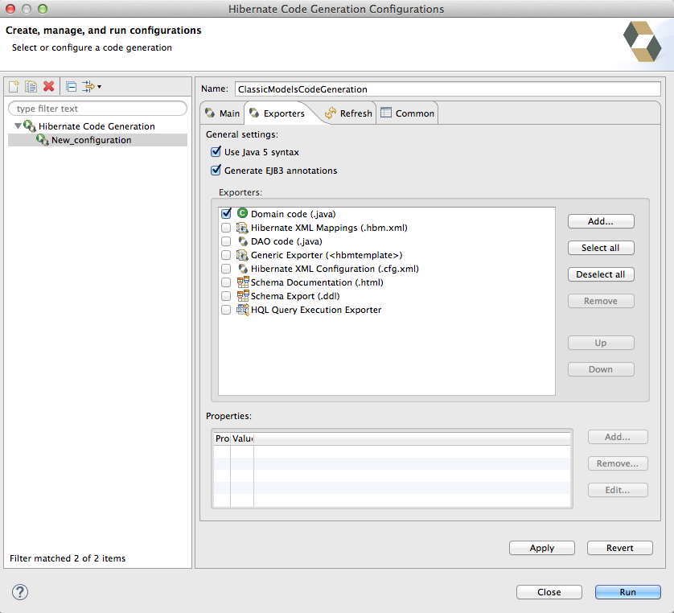674x613 pixels.
Task: Enable Hibernate XML Mappings (.hbm.xml) exporter
Action: coord(226,228)
